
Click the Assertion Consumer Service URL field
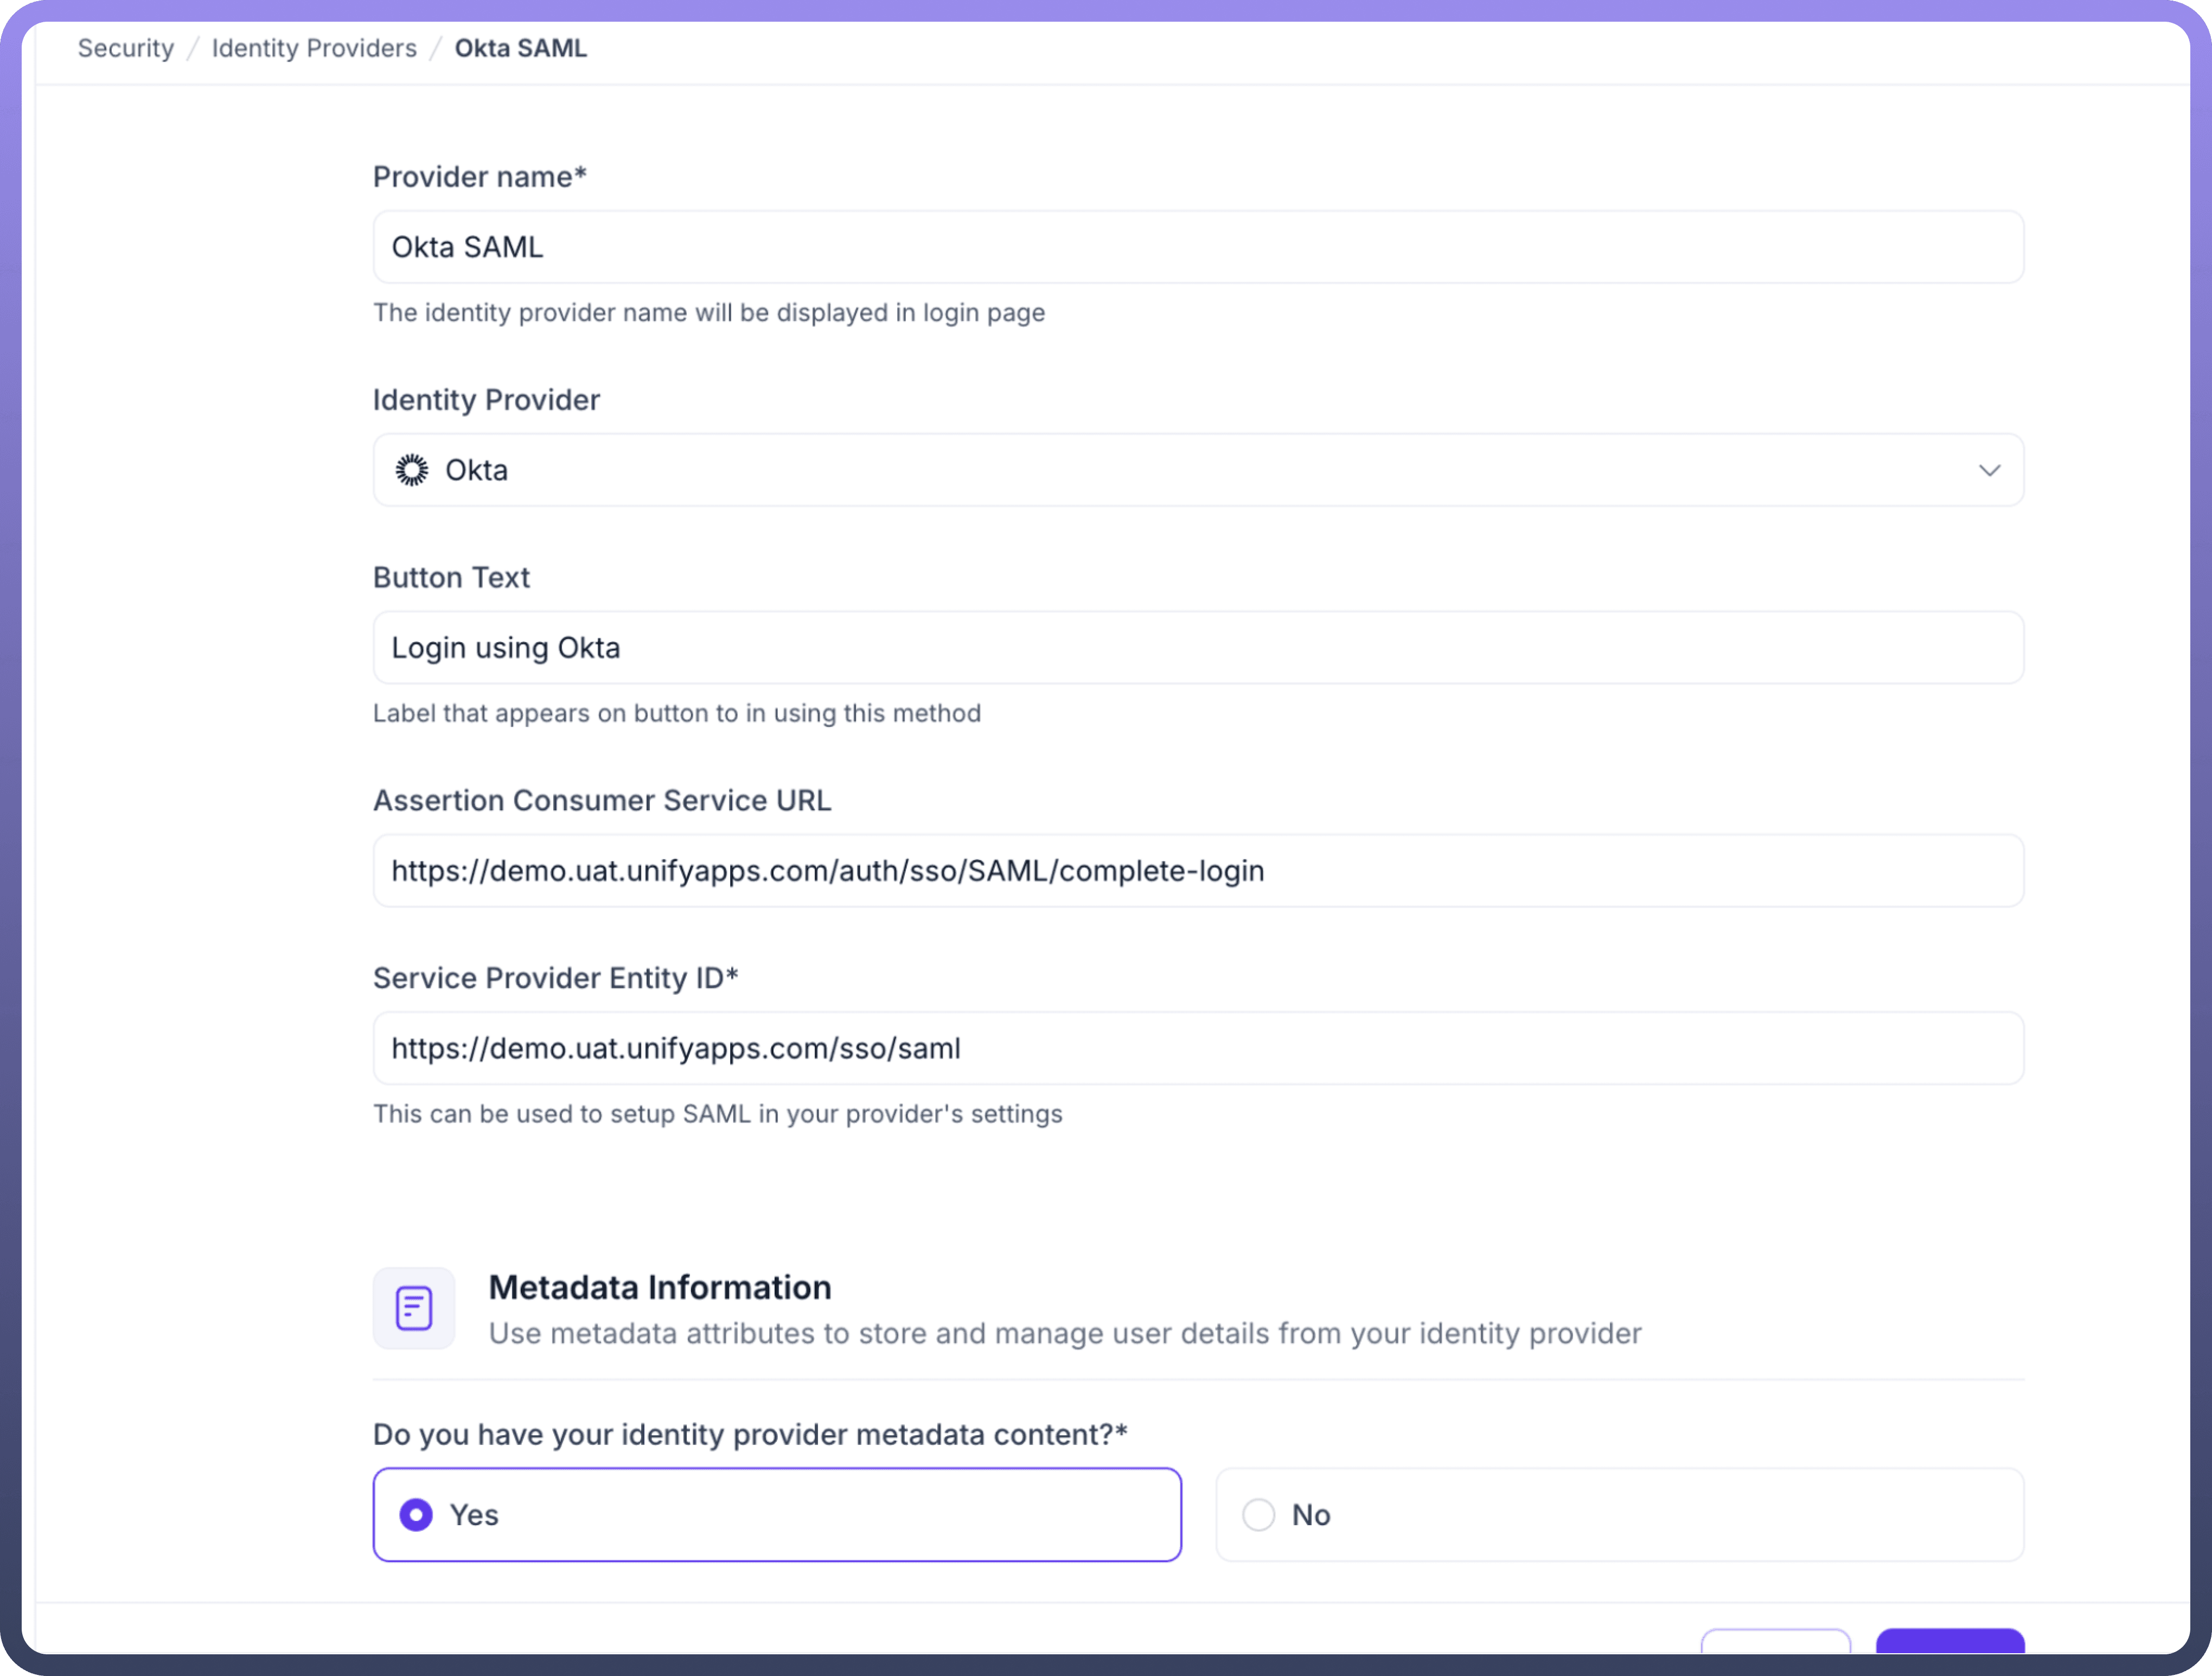click(1198, 871)
